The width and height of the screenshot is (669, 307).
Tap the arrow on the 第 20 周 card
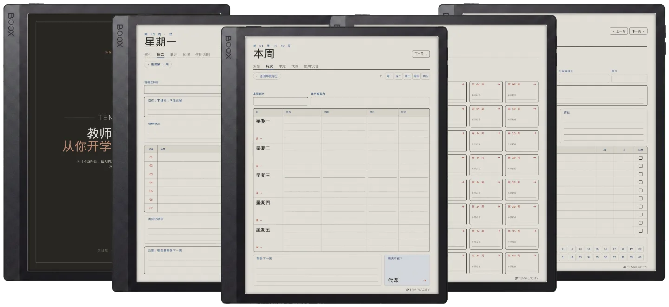[x=535, y=157]
